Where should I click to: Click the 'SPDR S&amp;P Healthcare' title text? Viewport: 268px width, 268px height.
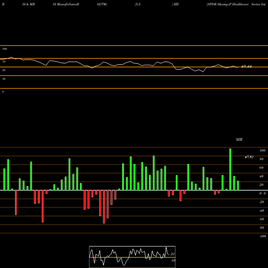tap(227, 4)
